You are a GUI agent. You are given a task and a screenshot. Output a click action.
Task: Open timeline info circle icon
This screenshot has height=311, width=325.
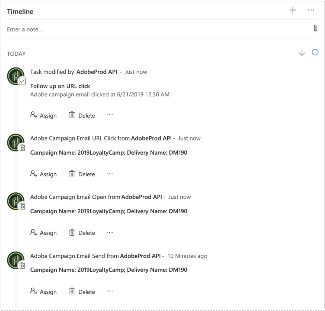[315, 52]
